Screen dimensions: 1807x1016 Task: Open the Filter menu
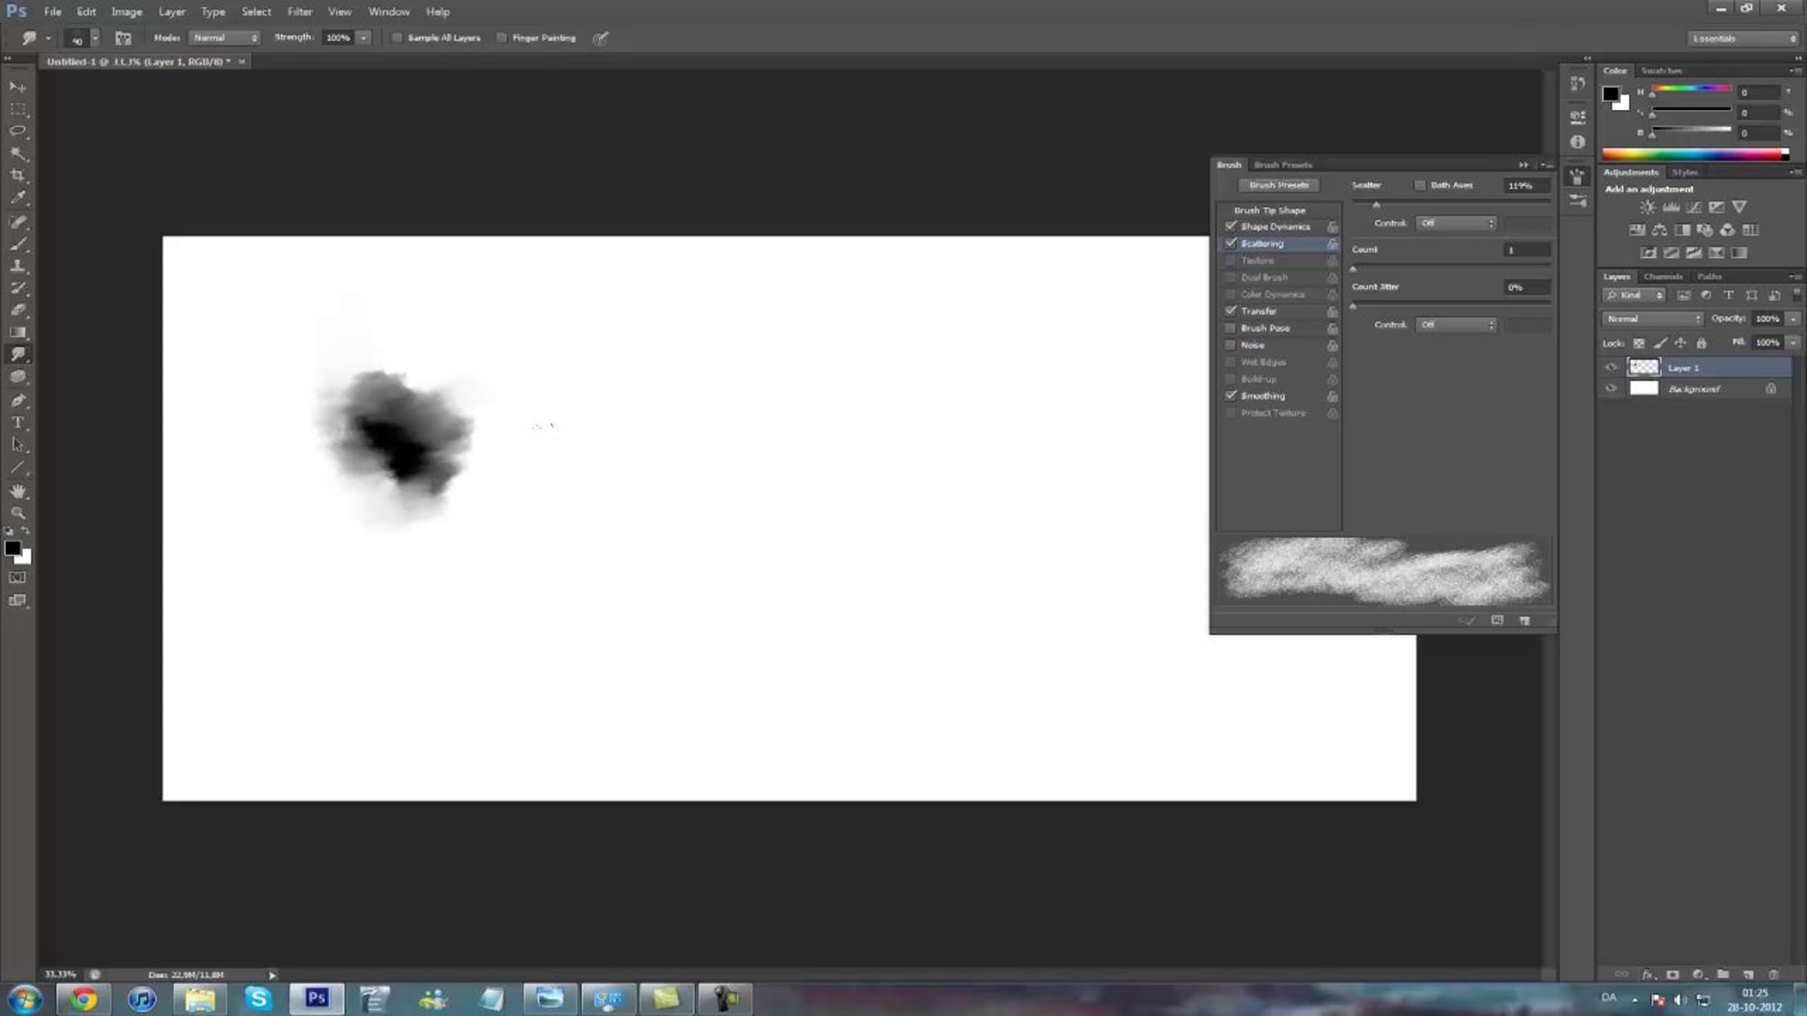click(x=299, y=12)
